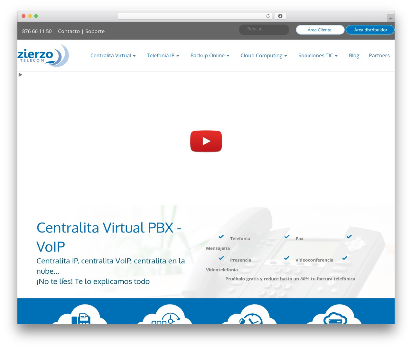Expand the Telefonía IP dropdown
This screenshot has width=412, height=349.
[163, 55]
